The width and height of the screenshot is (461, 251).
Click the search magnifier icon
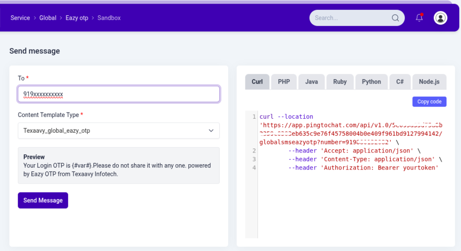pyautogui.click(x=395, y=18)
